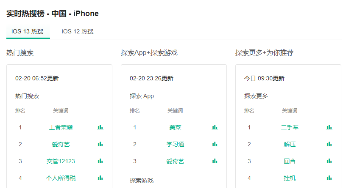Switch to the iOS 13 热搜 tab
The image size is (343, 189).
click(27, 31)
